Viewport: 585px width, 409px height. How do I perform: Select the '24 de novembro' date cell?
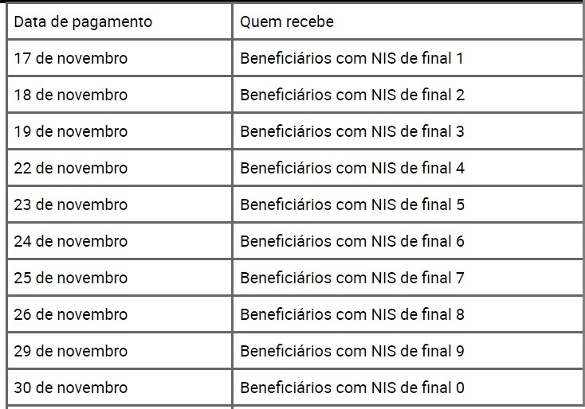(120, 241)
